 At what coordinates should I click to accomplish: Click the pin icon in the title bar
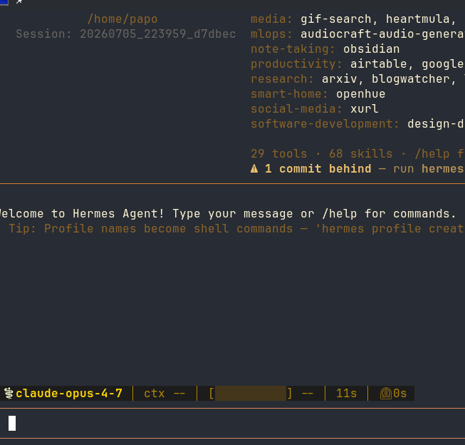19,1
